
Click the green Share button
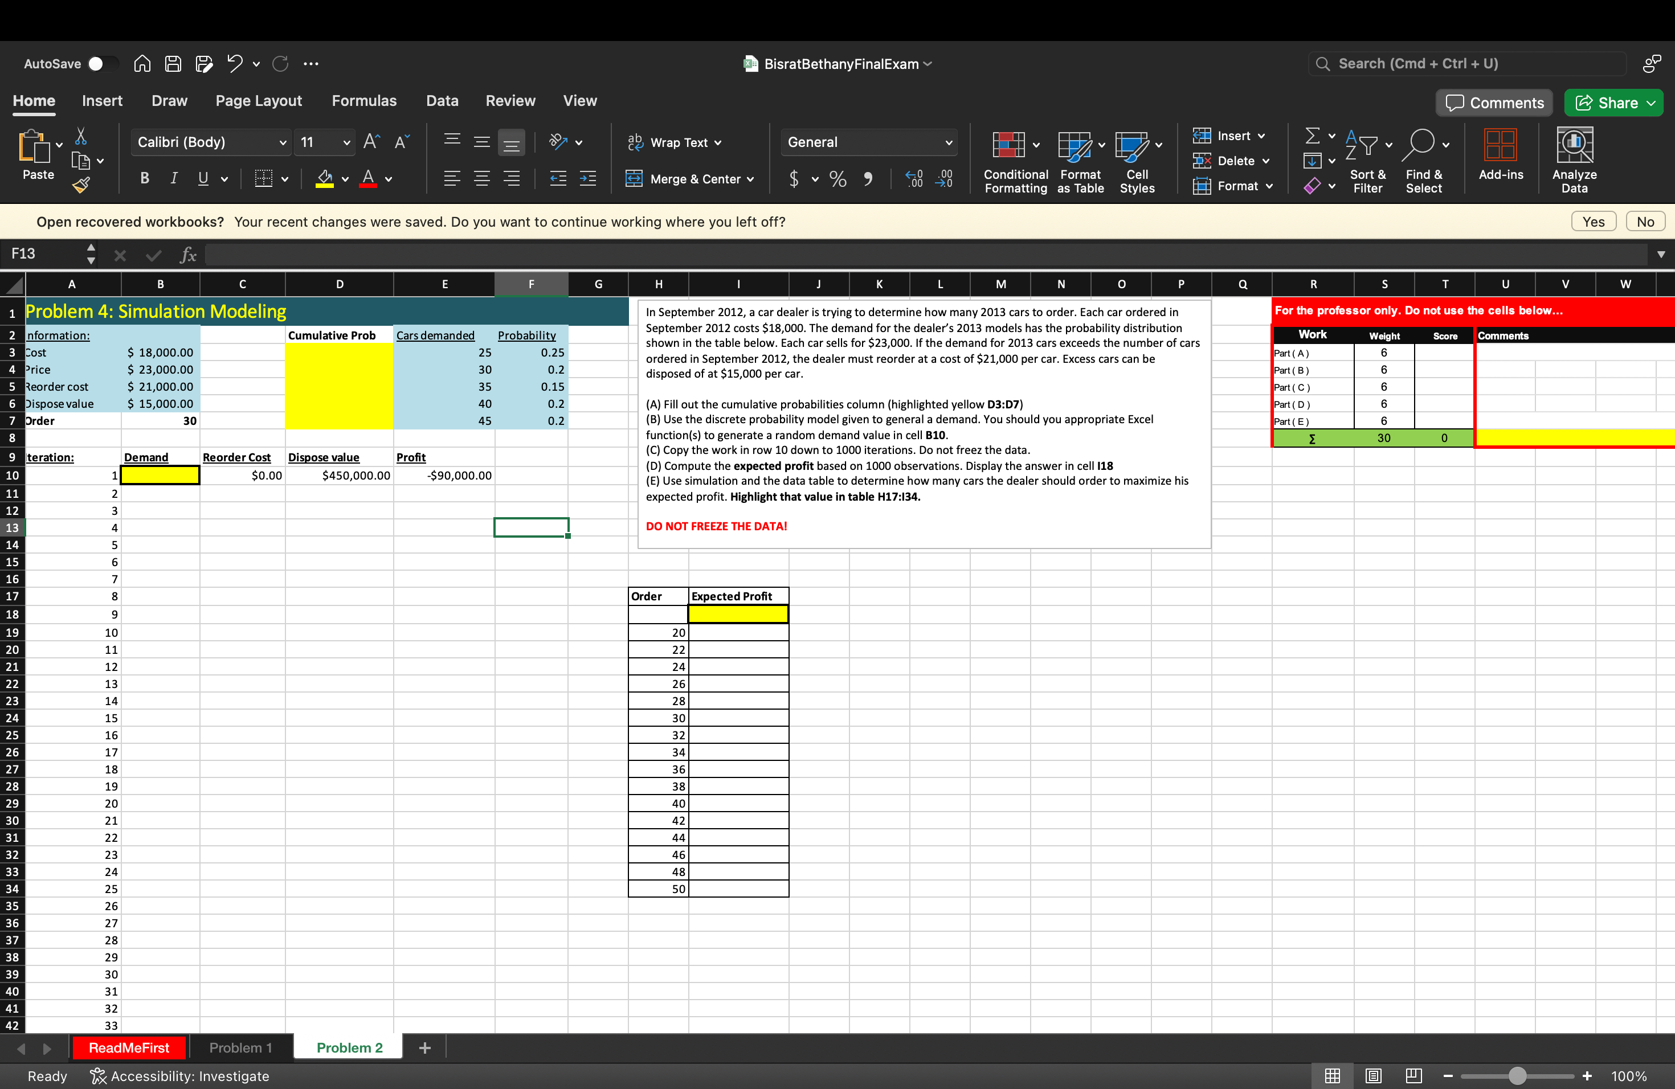[x=1614, y=104]
